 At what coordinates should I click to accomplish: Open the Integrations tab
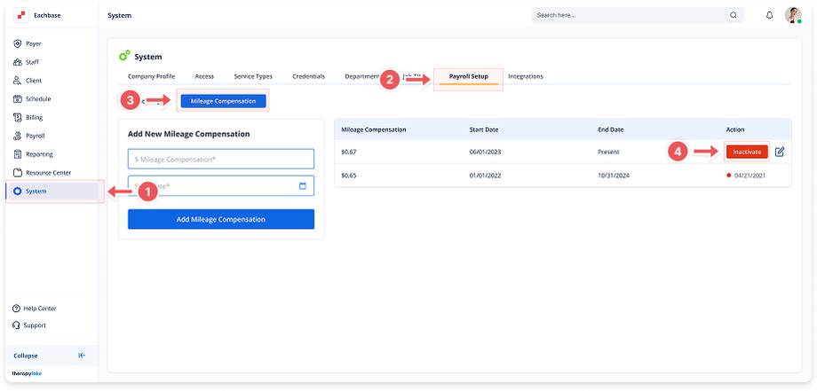(x=526, y=76)
